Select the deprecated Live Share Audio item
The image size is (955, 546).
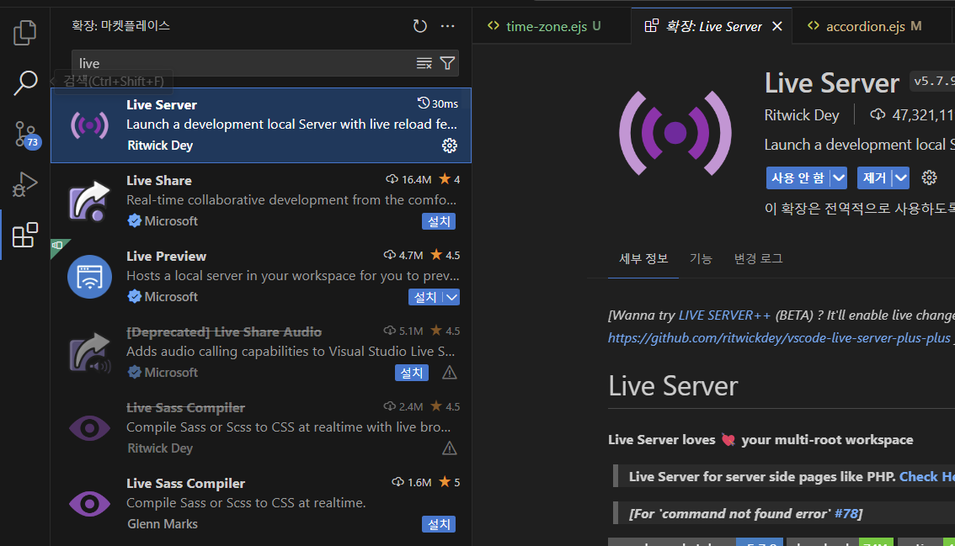(261, 353)
